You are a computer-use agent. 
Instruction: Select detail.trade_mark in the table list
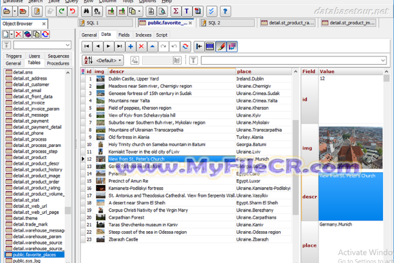click(x=30, y=224)
